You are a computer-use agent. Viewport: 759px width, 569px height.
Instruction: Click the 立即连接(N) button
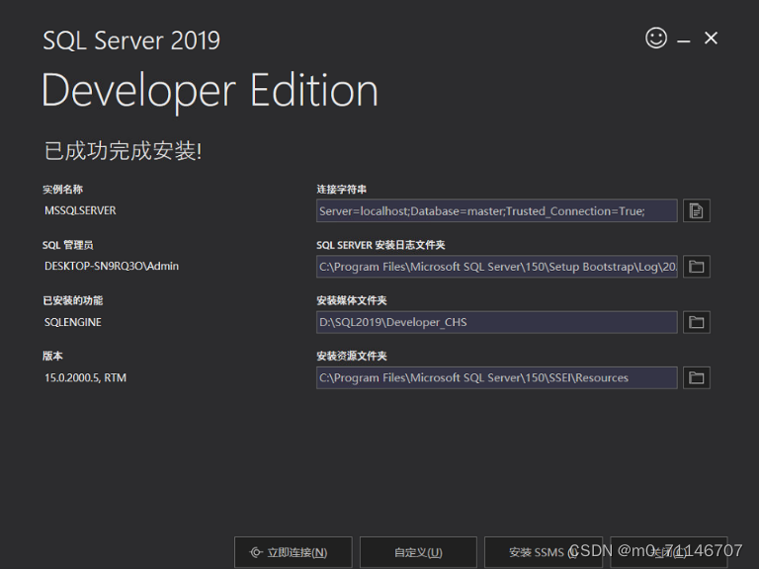pos(294,552)
